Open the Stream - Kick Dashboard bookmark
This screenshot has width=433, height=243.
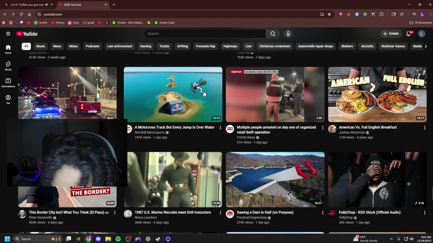(128, 23)
